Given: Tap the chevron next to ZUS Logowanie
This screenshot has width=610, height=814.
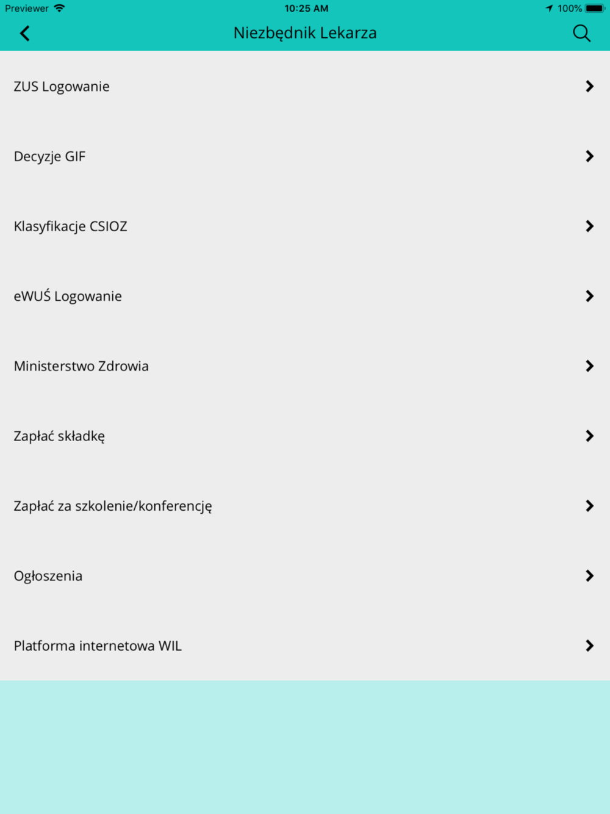Looking at the screenshot, I should [589, 87].
